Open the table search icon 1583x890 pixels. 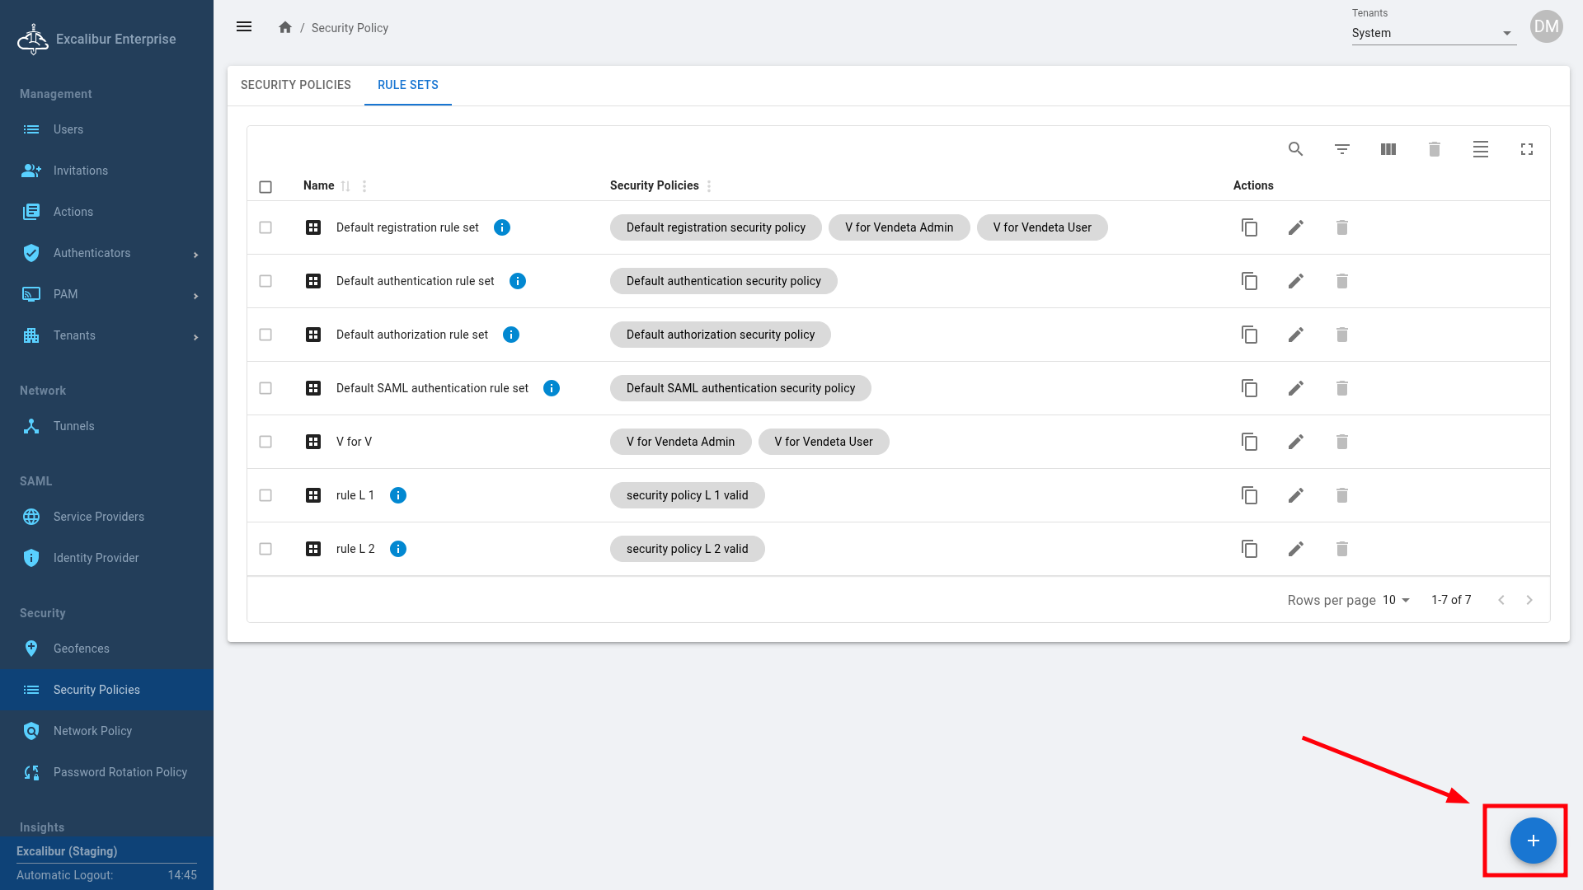[1295, 149]
